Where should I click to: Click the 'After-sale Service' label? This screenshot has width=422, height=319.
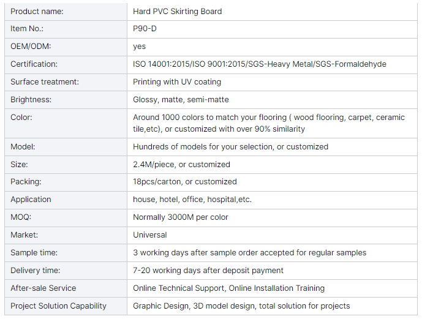(x=43, y=288)
